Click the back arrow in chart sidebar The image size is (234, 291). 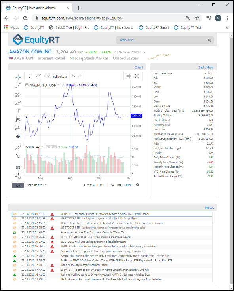pos(18,137)
